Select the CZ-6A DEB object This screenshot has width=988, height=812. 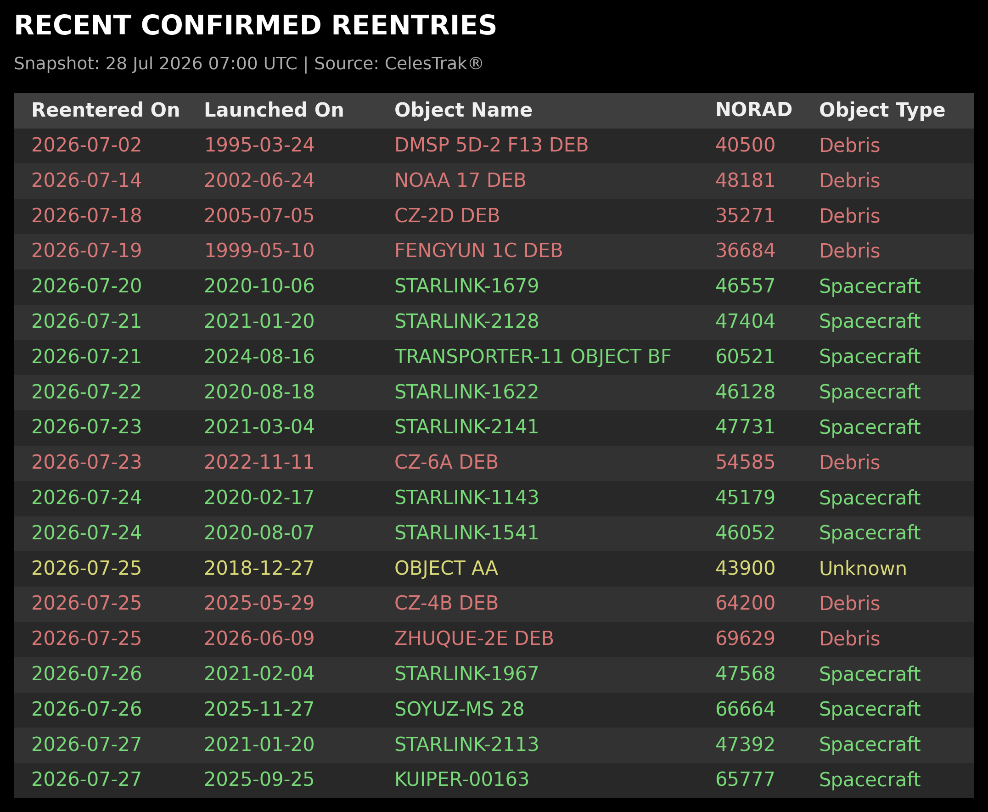coord(446,463)
